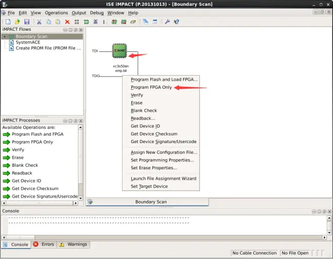The height and width of the screenshot is (259, 333).
Task: Switch to the Errors tab
Action: (x=44, y=244)
